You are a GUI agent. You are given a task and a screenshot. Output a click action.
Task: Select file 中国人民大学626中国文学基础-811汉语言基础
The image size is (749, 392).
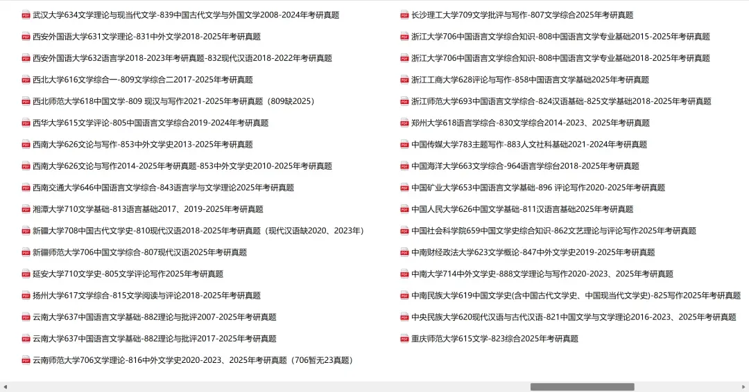522,209
